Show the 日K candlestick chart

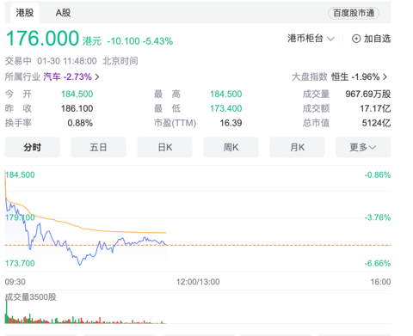point(164,147)
